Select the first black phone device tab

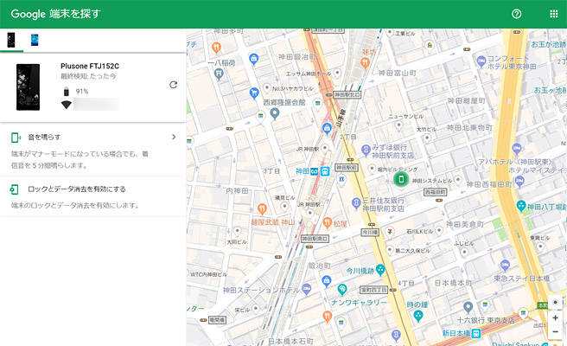click(11, 40)
